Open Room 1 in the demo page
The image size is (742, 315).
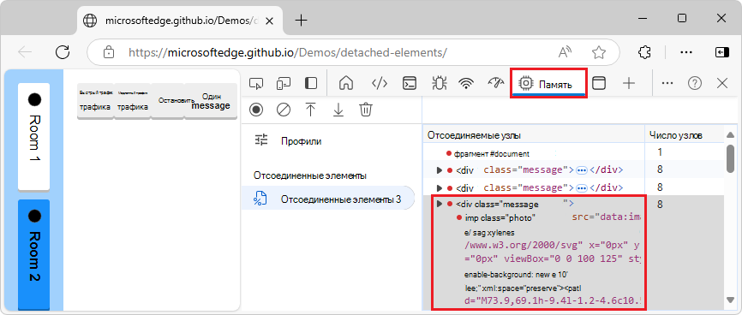pos(33,137)
